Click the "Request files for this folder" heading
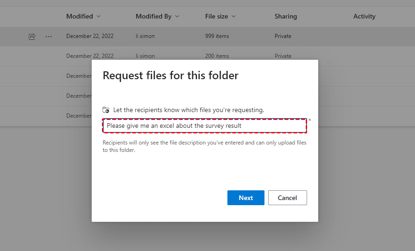 [170, 75]
